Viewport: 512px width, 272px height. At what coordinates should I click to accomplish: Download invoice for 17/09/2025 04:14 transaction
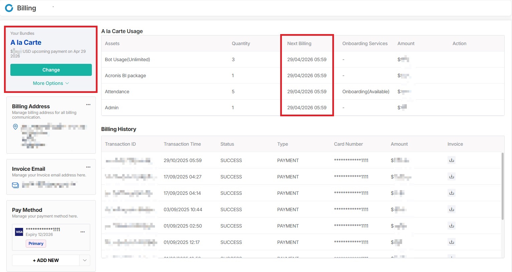(x=451, y=193)
